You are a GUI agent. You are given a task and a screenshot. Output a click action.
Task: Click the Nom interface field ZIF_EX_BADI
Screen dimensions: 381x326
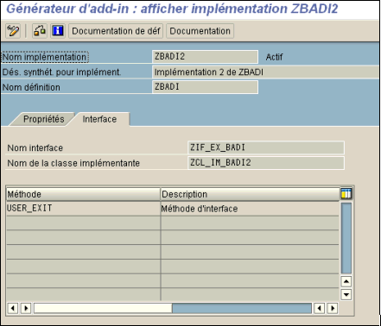266,147
